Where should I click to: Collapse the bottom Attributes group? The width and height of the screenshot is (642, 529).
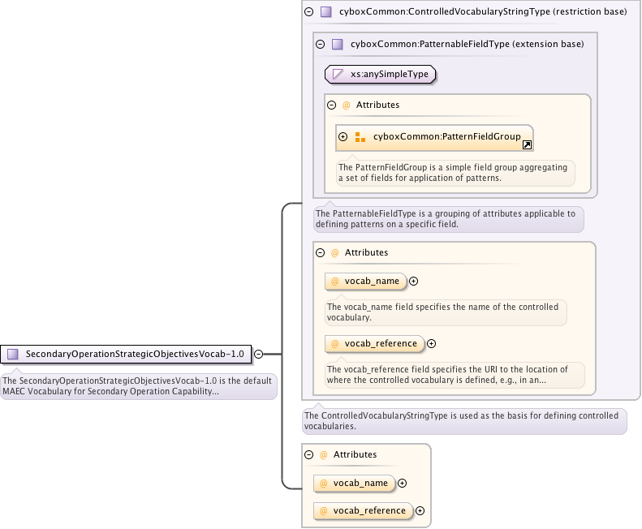coord(308,455)
